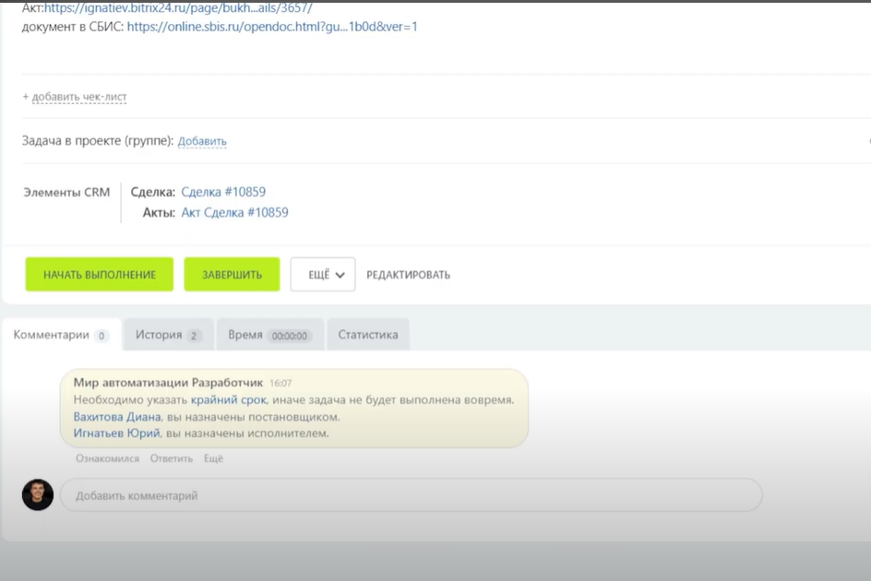This screenshot has height=581, width=871.
Task: Click Ознакомился under the comment
Action: (x=107, y=458)
